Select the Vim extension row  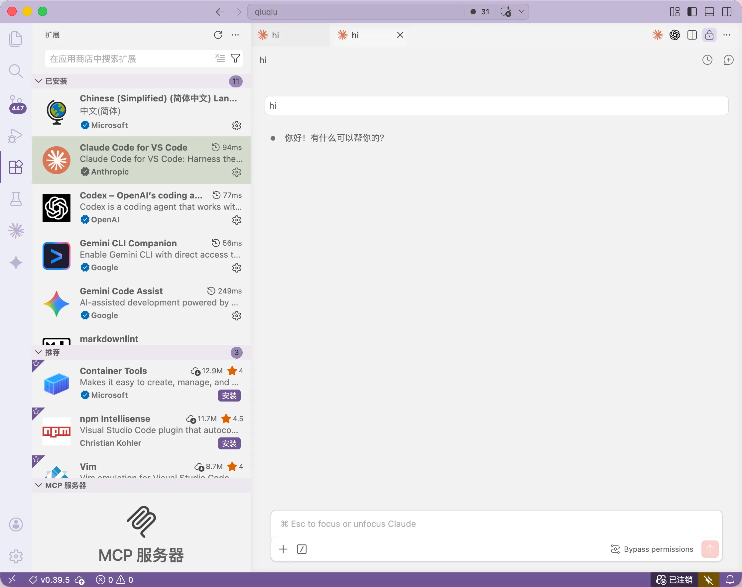[x=141, y=467]
